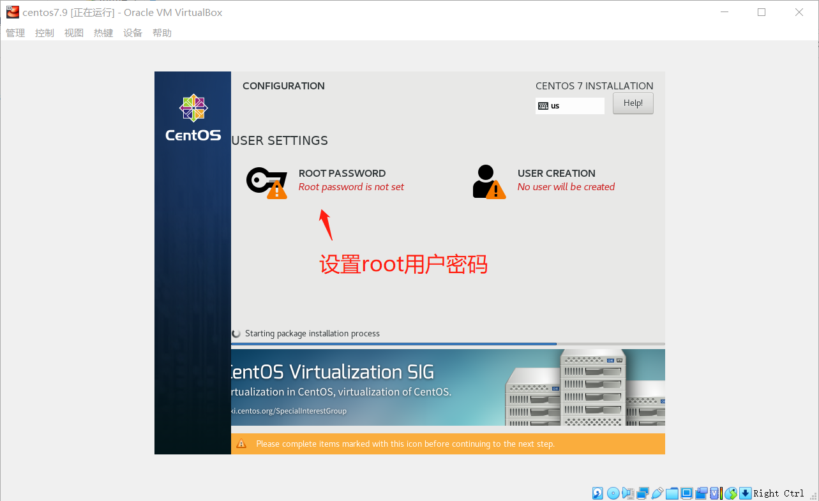Click the 'CONFIGURATION' heading
The width and height of the screenshot is (819, 501).
pos(283,86)
